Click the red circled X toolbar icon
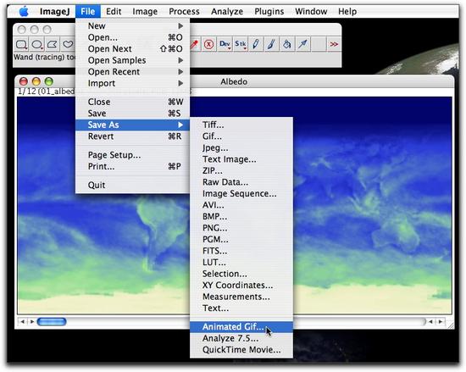The image size is (466, 372). pyautogui.click(x=209, y=45)
